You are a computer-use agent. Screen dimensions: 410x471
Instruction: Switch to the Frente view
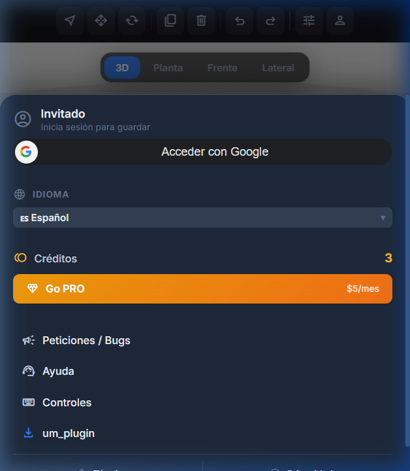tap(222, 68)
